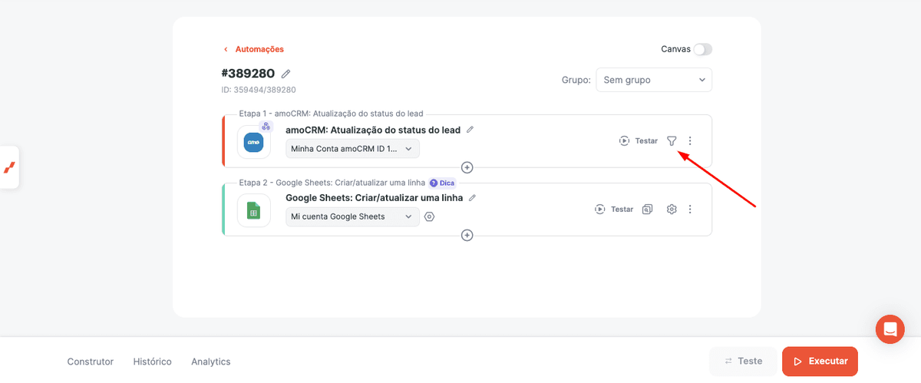Open three-dot menu of amoCRM step
Viewport: 921px width, 383px height.
[690, 141]
